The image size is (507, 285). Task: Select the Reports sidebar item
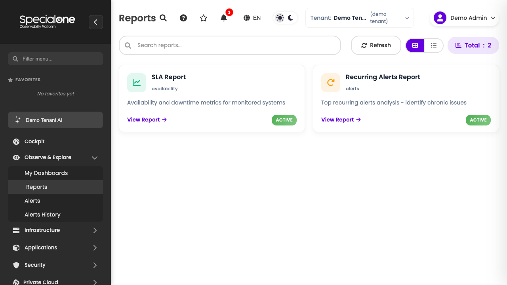[55, 187]
